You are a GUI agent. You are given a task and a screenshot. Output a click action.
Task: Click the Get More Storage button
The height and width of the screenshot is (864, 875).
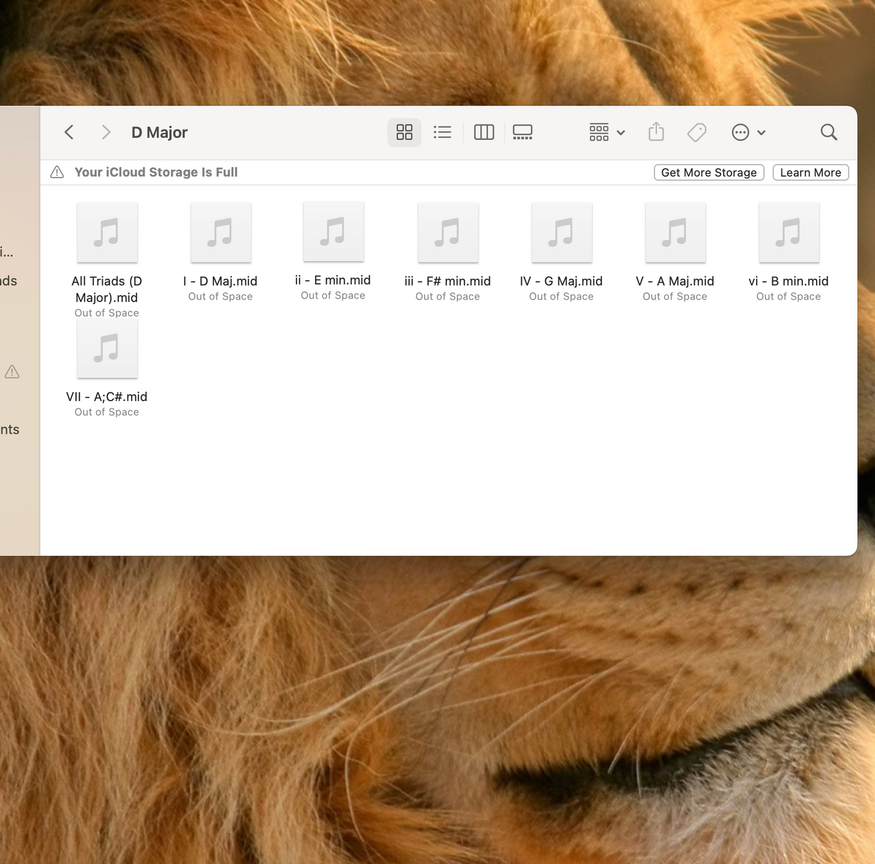click(709, 173)
